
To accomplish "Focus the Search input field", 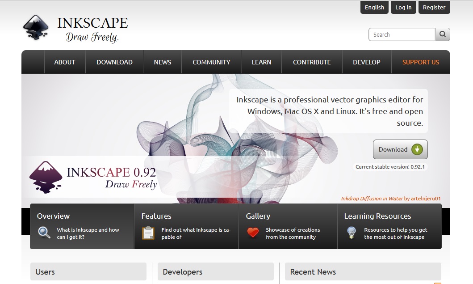I will (x=402, y=34).
